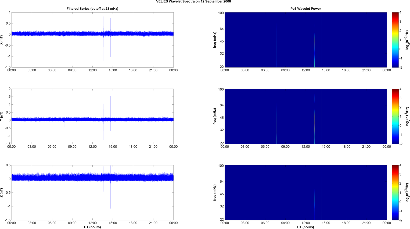The image size is (410, 229).
Task: Click the spike near 13:30 in the Z series
Action: [x=103, y=179]
